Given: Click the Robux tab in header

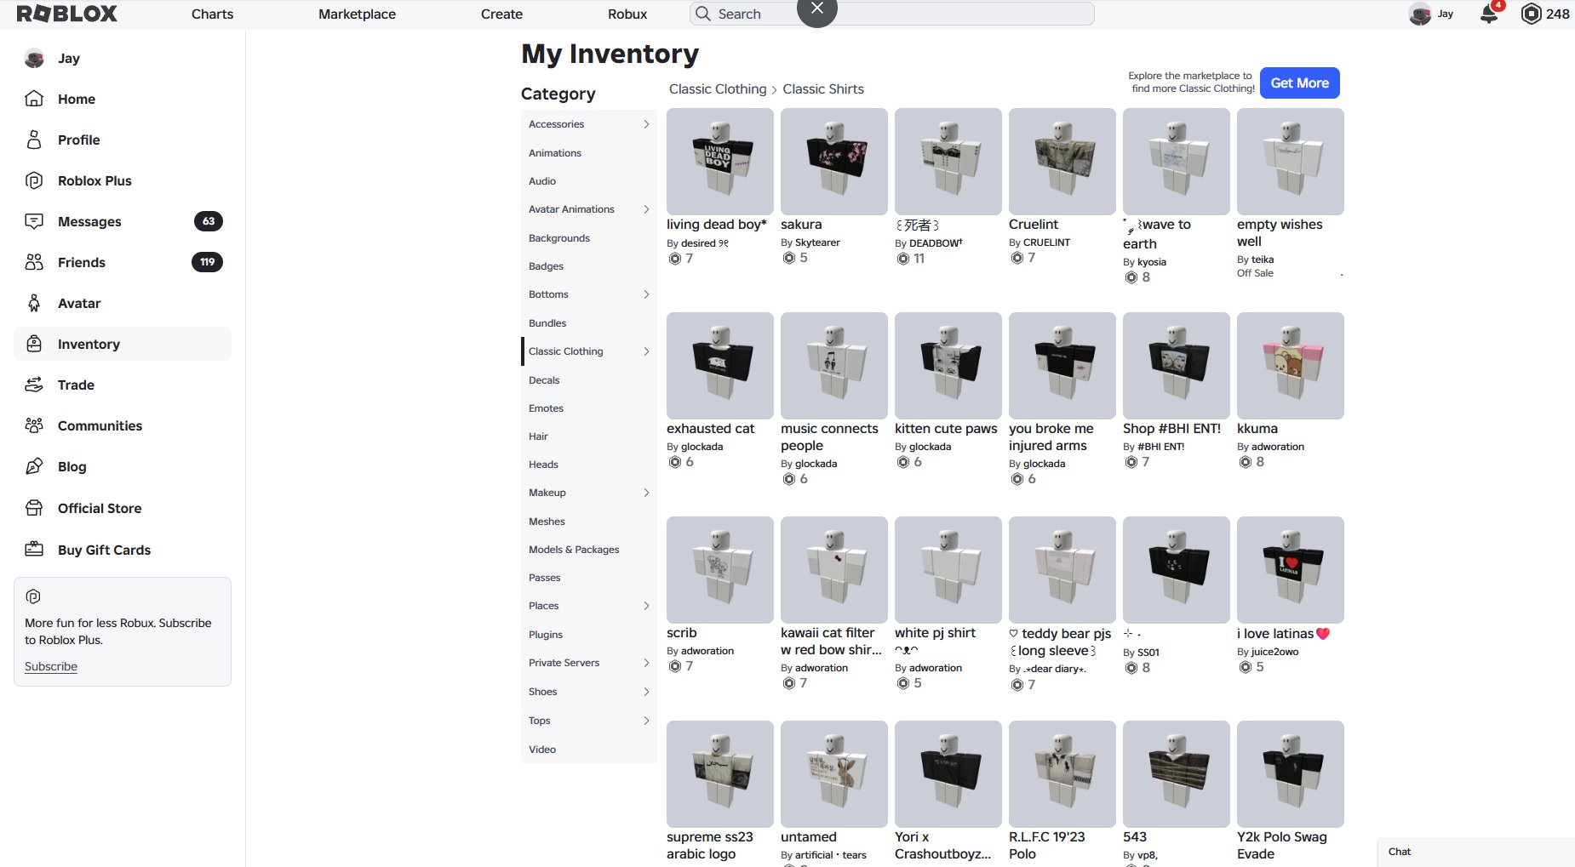Looking at the screenshot, I should click(627, 14).
